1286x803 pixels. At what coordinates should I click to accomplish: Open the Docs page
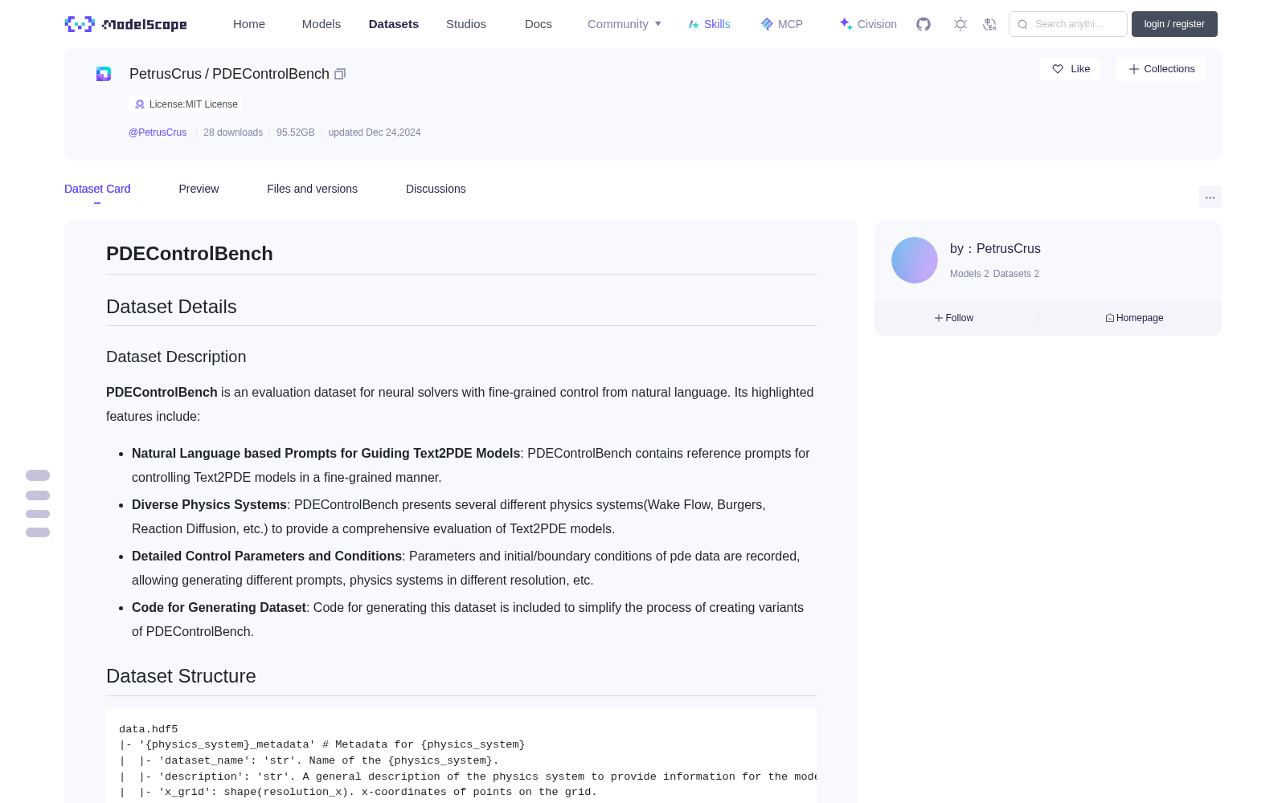[x=539, y=24]
